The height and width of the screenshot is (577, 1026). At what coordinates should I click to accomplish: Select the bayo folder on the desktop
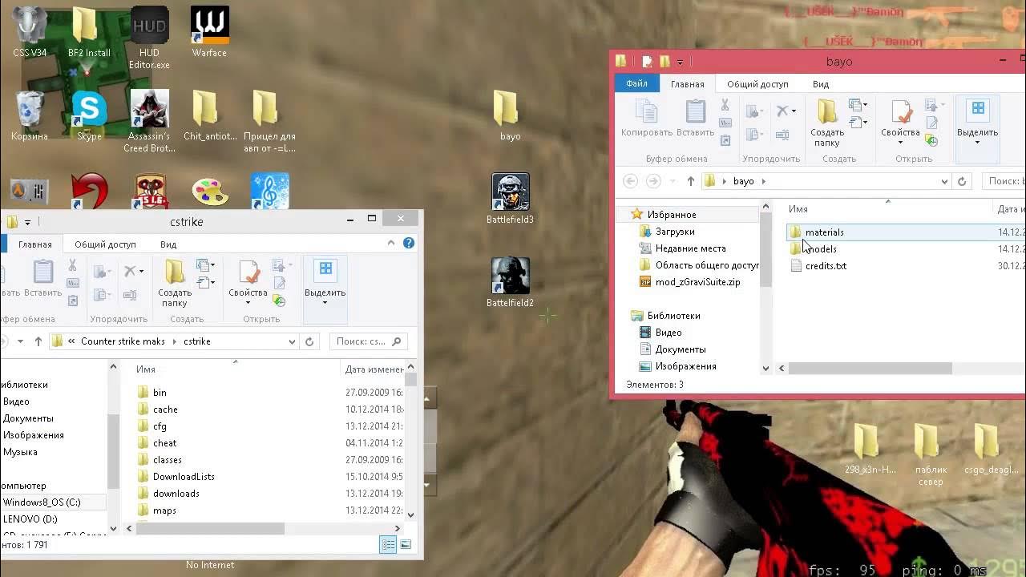pos(510,115)
